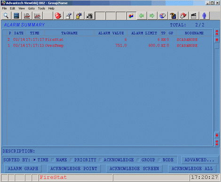Image resolution: width=221 pixels, height=182 pixels.
Task: Open the ADVANCED... options button
Action: [199, 160]
